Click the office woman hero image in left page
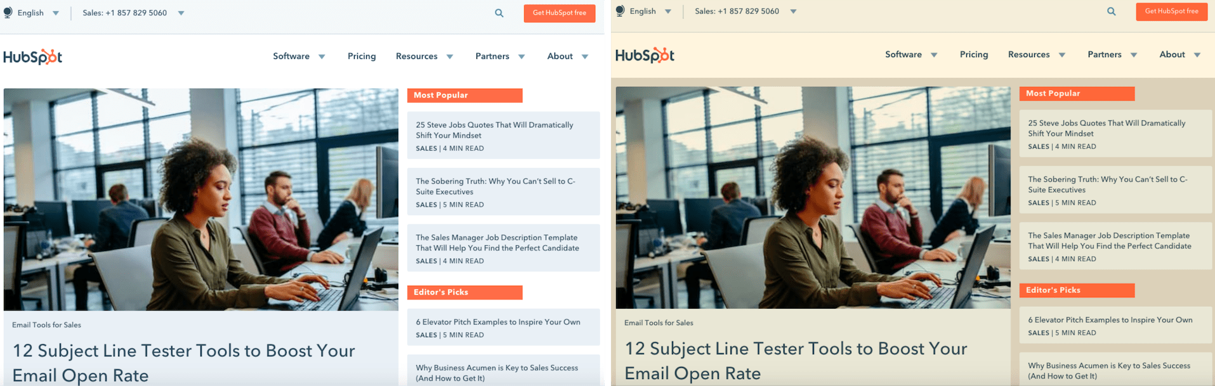This screenshot has height=386, width=1215. click(201, 199)
